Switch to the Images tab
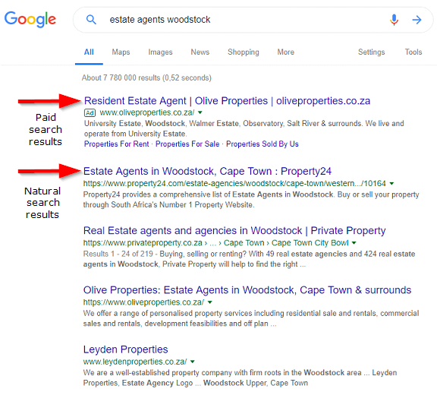 (x=160, y=52)
